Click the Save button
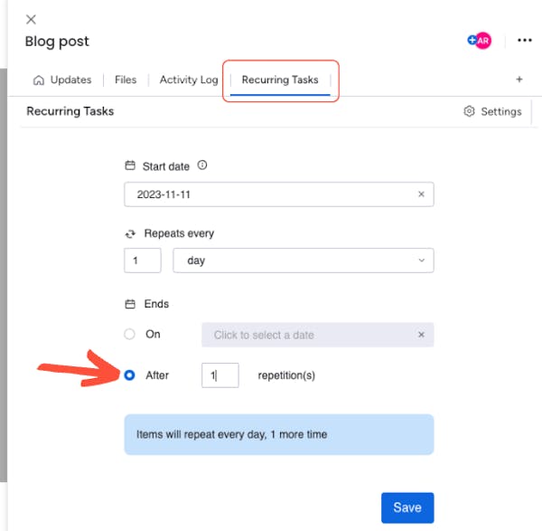Screen dimensions: 542x531 pos(407,507)
